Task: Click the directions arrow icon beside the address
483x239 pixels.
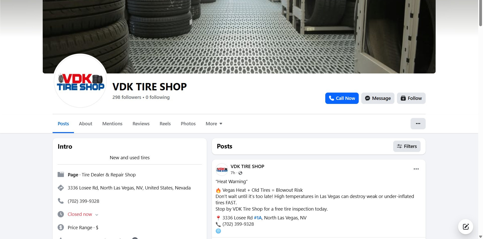Action: coord(61,188)
